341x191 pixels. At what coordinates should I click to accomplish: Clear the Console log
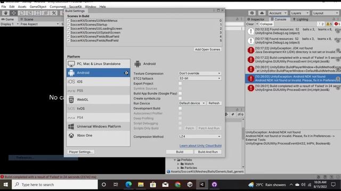[x=250, y=24]
